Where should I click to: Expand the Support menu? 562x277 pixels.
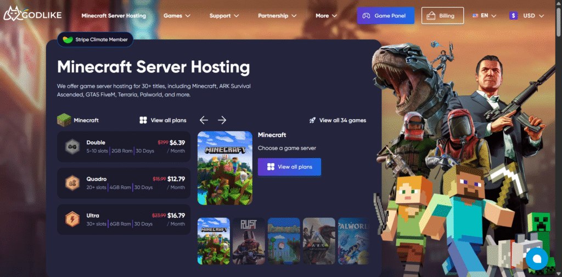(x=224, y=16)
